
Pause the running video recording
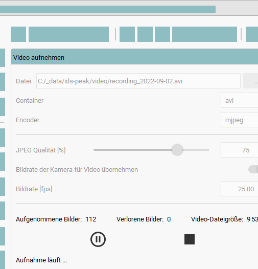click(98, 239)
